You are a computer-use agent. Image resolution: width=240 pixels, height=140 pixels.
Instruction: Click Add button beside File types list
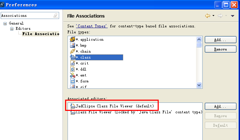[221, 40]
